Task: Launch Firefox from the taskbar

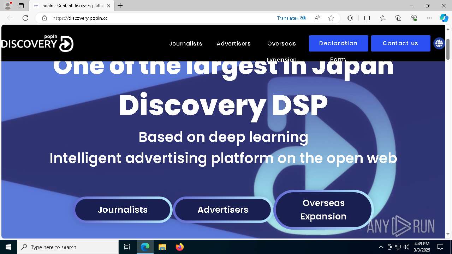Action: click(179, 247)
